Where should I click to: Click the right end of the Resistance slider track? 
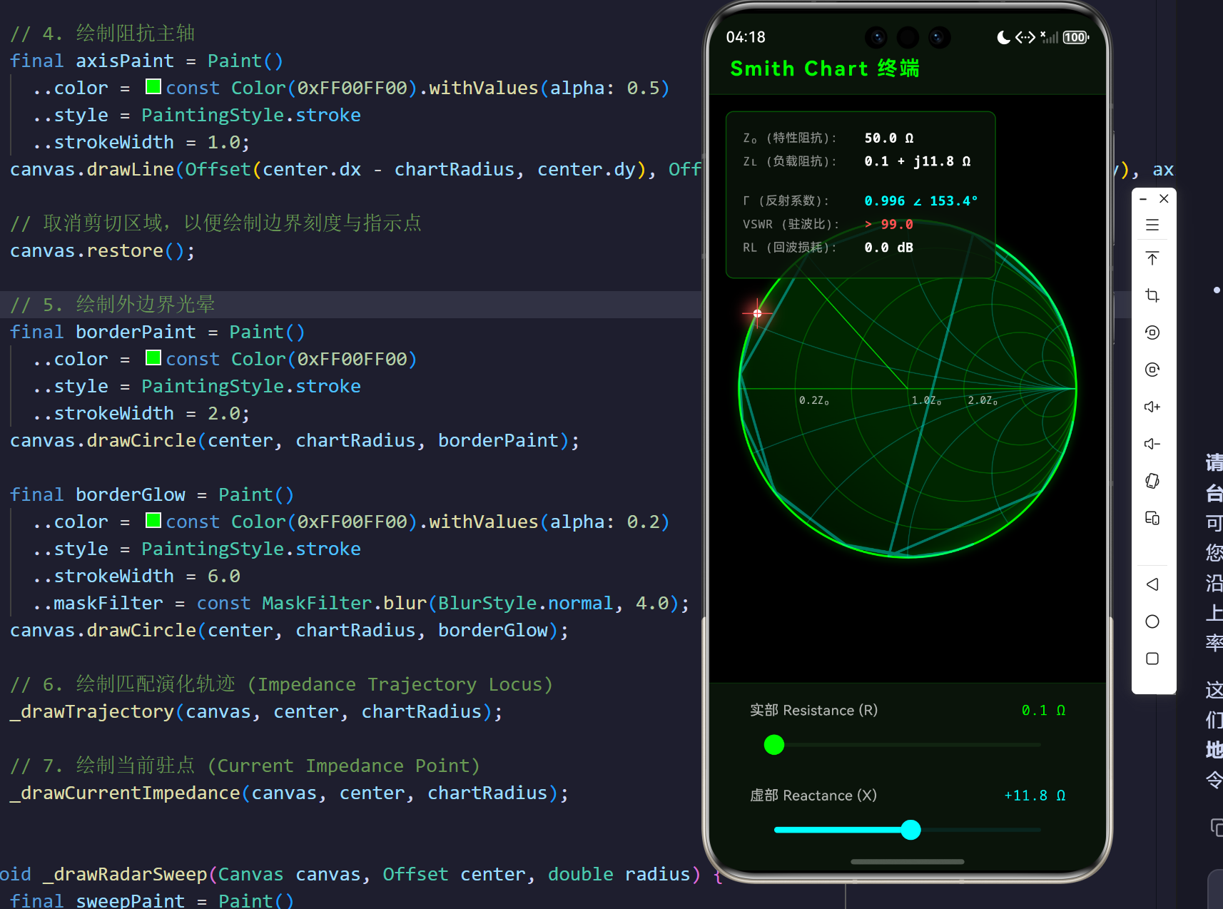pyautogui.click(x=1037, y=745)
